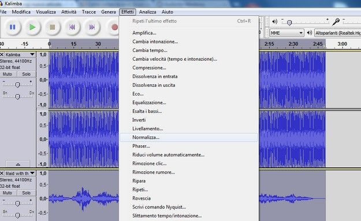
Task: Close the Kalimba track with X
Action: click(x=2, y=55)
